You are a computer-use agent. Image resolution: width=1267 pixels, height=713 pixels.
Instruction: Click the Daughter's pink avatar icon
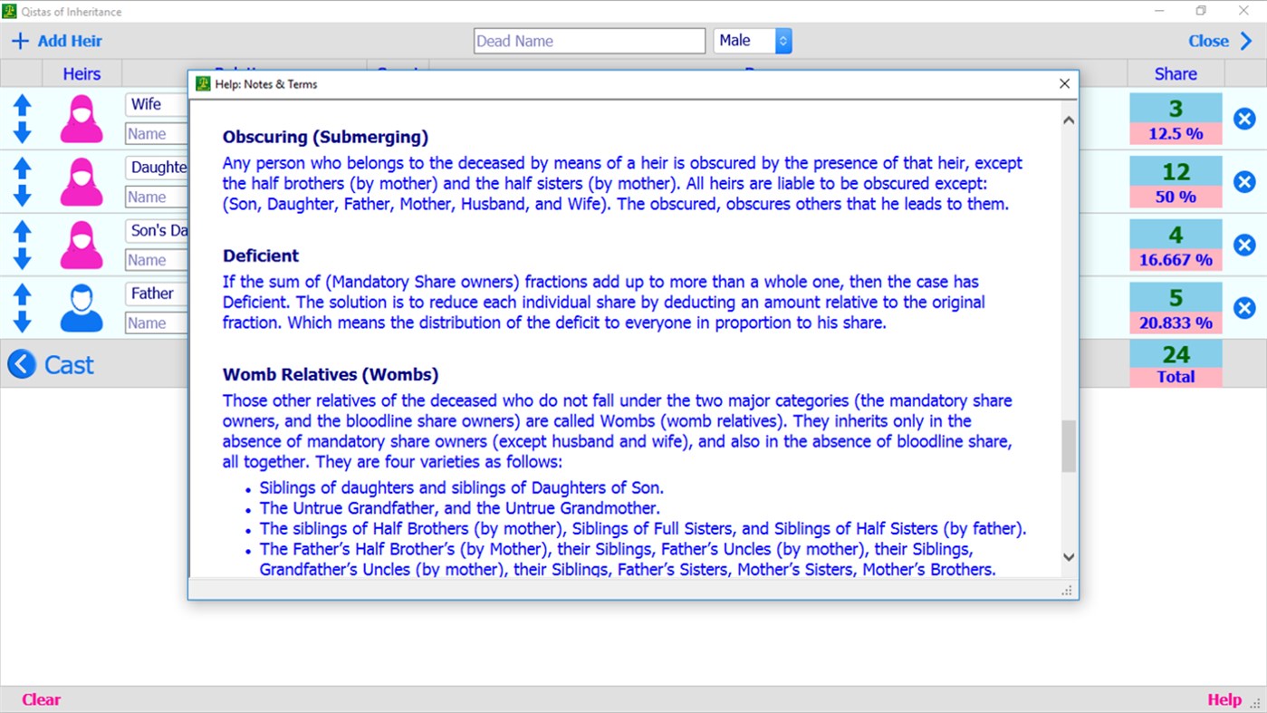point(81,181)
